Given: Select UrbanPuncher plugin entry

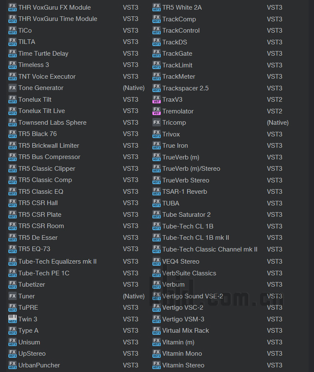Looking at the screenshot, I should 39,365.
